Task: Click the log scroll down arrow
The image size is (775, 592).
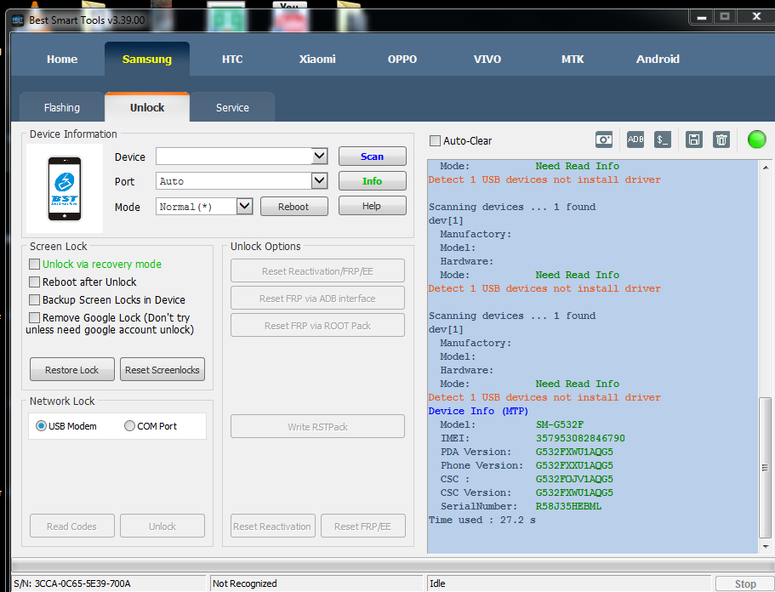Action: 765,547
